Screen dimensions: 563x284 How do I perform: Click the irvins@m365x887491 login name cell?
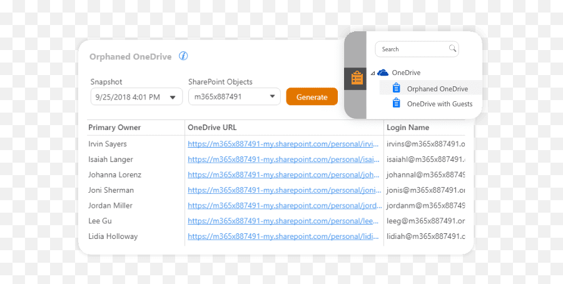tap(426, 144)
